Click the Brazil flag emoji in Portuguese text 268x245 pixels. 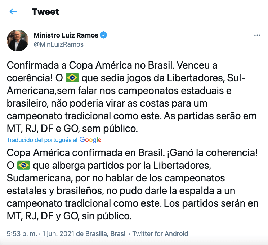click(x=72, y=77)
